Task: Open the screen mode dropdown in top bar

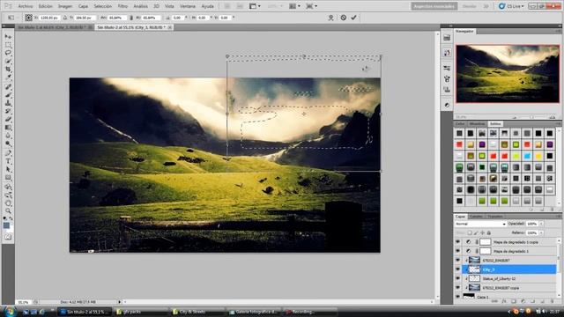Action: point(311,6)
